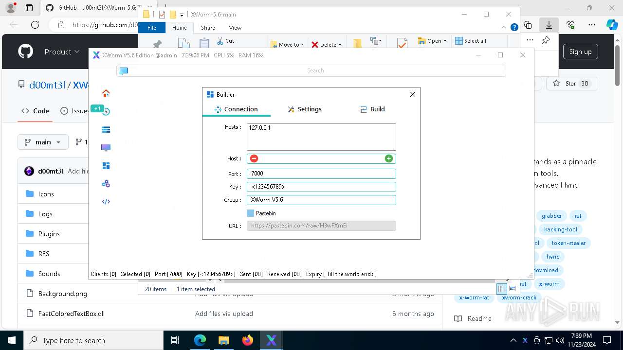
Task: Refresh the Edge browser page
Action: 35,25
